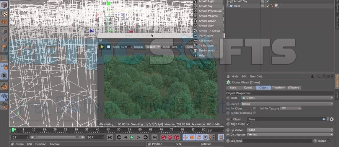Toggle Rotation keyframe recording icon

coord(199,137)
